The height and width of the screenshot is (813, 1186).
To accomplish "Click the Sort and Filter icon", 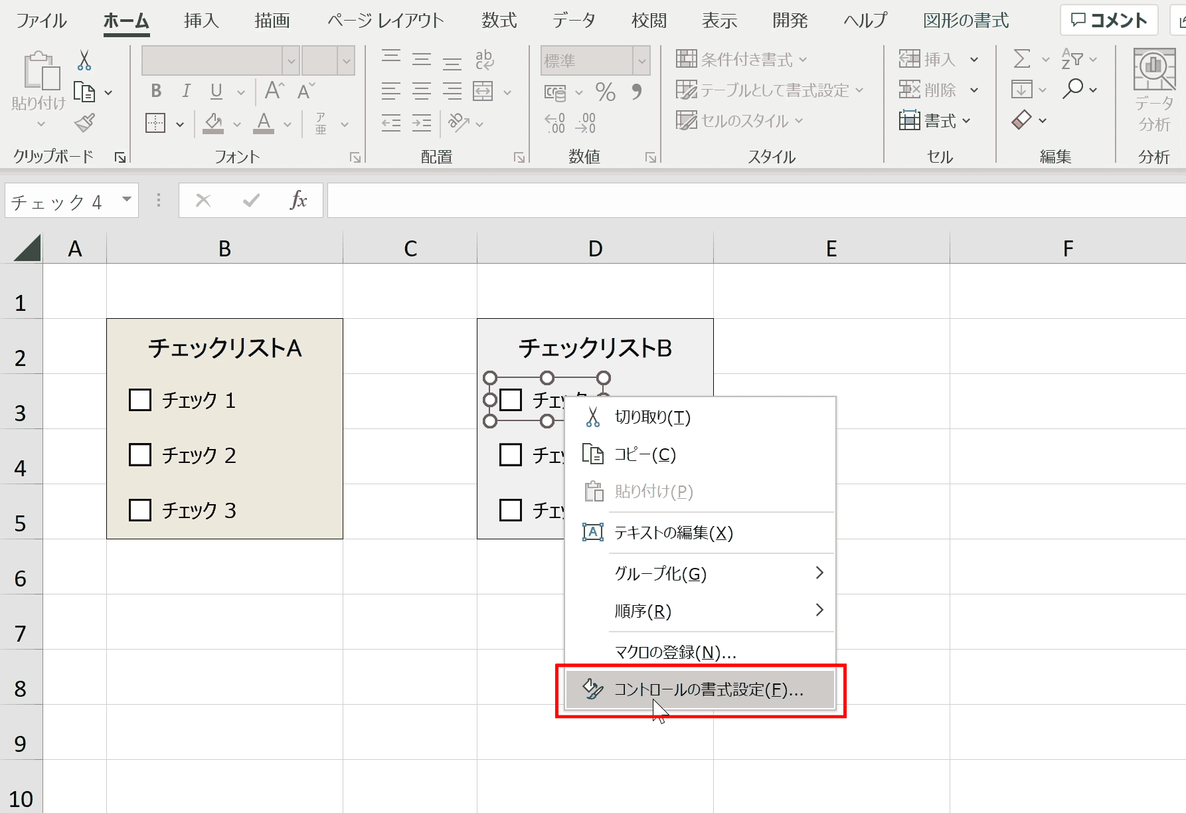I will point(1072,59).
